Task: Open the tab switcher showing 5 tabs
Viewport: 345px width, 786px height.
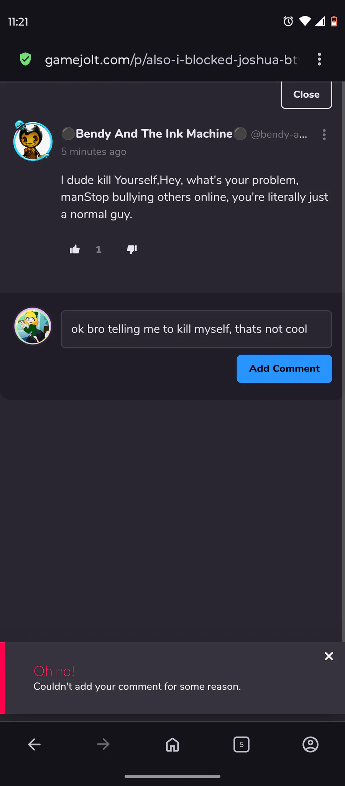Action: click(242, 745)
